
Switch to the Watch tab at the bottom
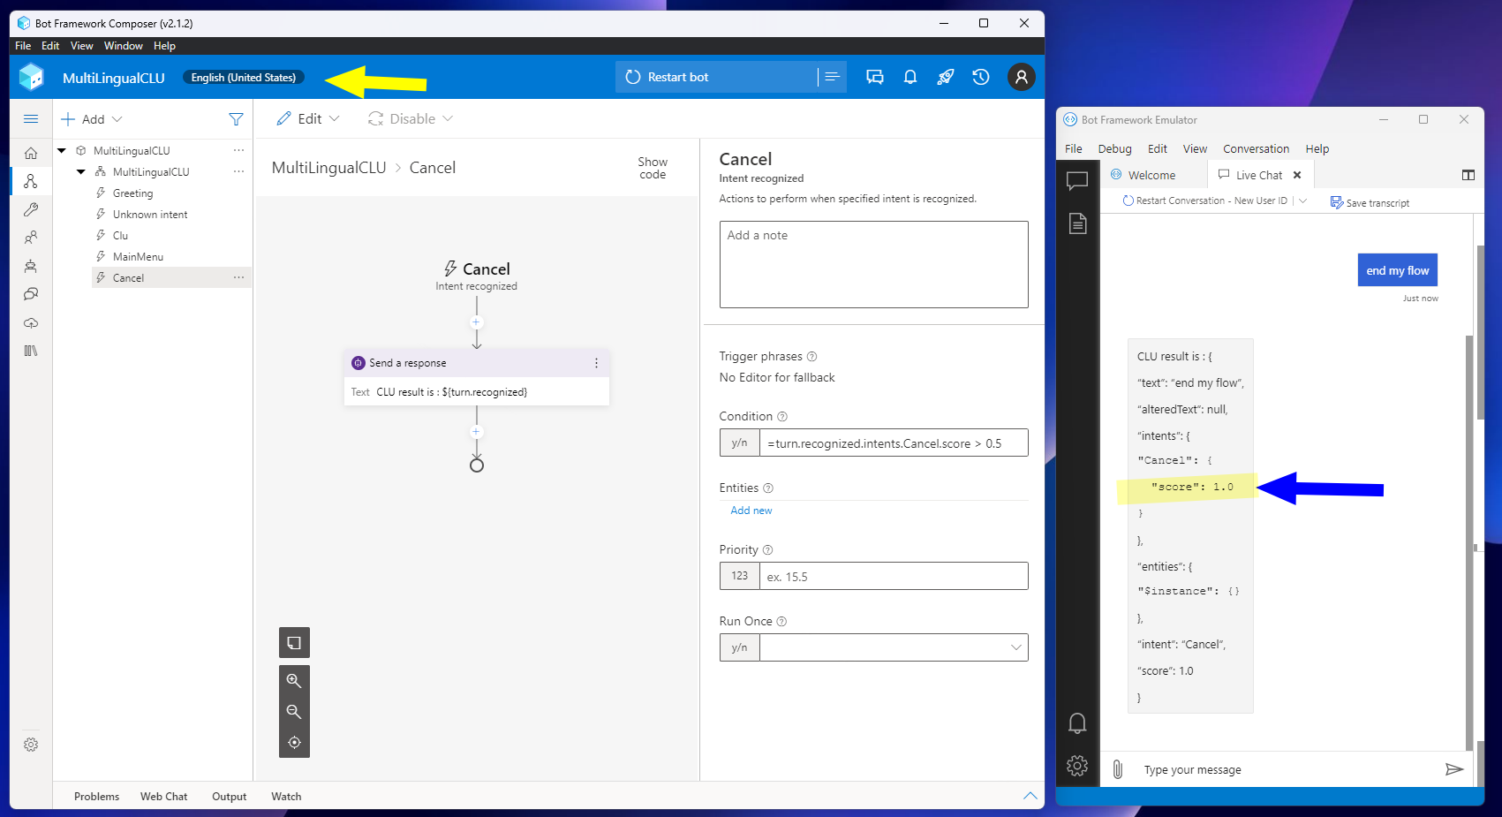click(x=285, y=796)
